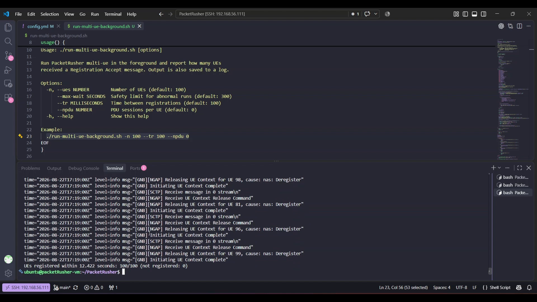Screen dimensions: 537x302
Task: Open terminal panel More Actions ellipsis
Action: point(507,168)
